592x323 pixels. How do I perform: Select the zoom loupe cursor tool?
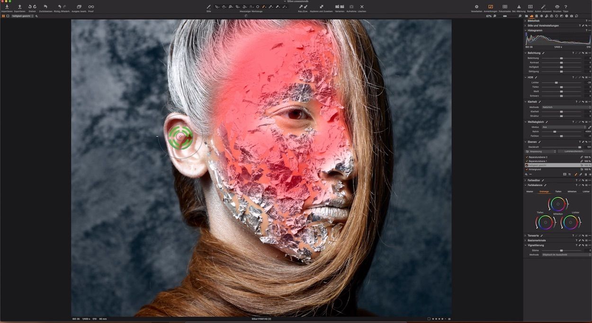231,7
